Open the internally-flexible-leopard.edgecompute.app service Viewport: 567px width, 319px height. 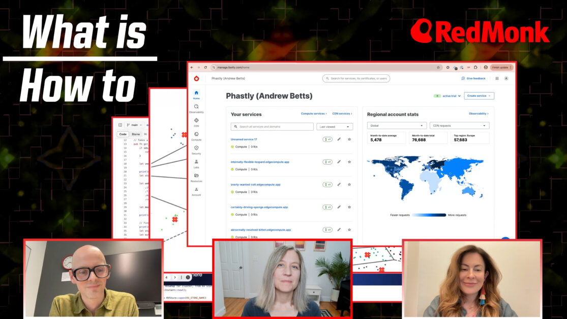[x=260, y=162]
